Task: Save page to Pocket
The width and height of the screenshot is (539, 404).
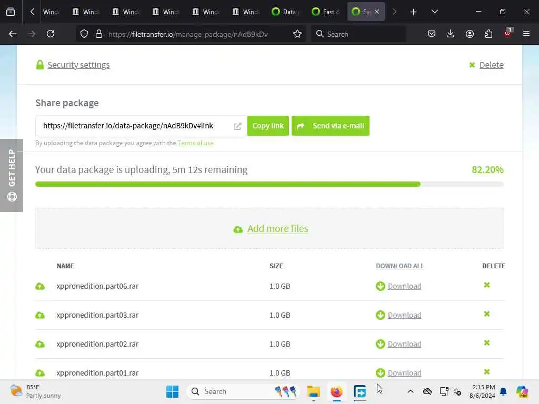Action: [432, 34]
